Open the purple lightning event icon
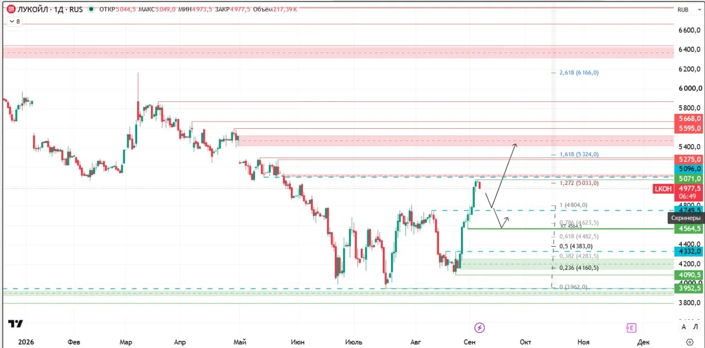Screen dimensions: 705x348 480,328
